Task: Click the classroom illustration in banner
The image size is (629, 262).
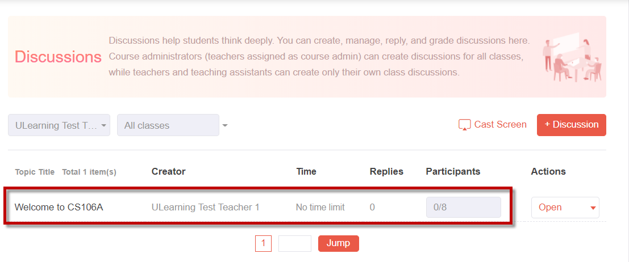Action: click(572, 57)
